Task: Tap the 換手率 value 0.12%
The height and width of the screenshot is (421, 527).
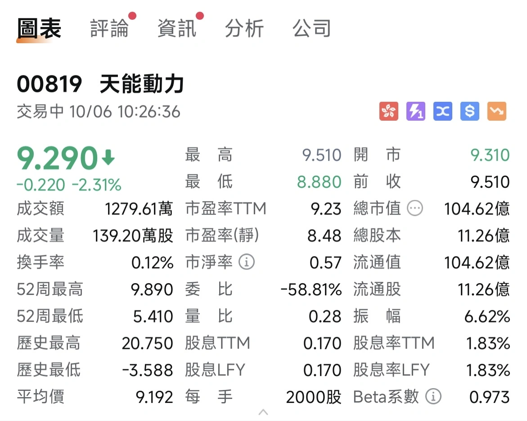Action: click(x=152, y=263)
